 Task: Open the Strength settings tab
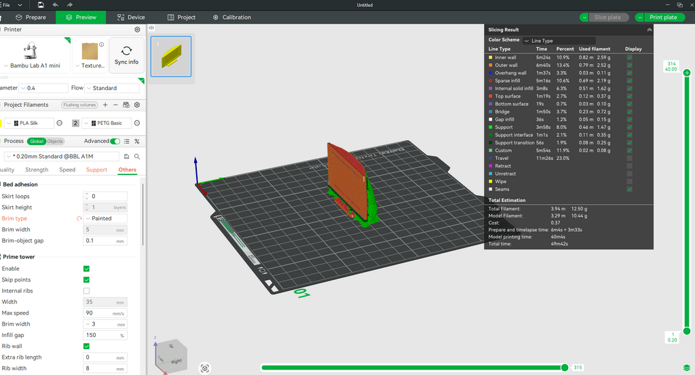click(x=37, y=170)
